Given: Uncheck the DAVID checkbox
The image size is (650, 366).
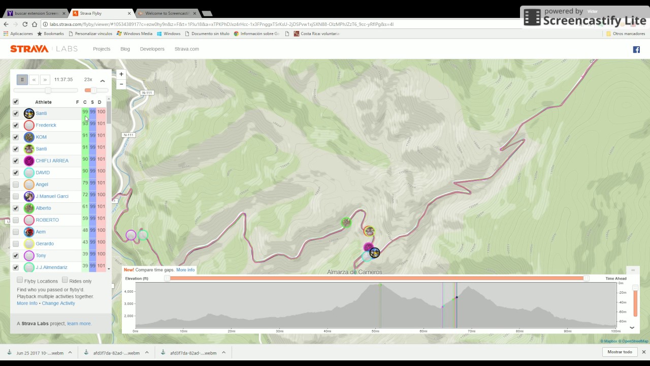Looking at the screenshot, I should pos(16,172).
